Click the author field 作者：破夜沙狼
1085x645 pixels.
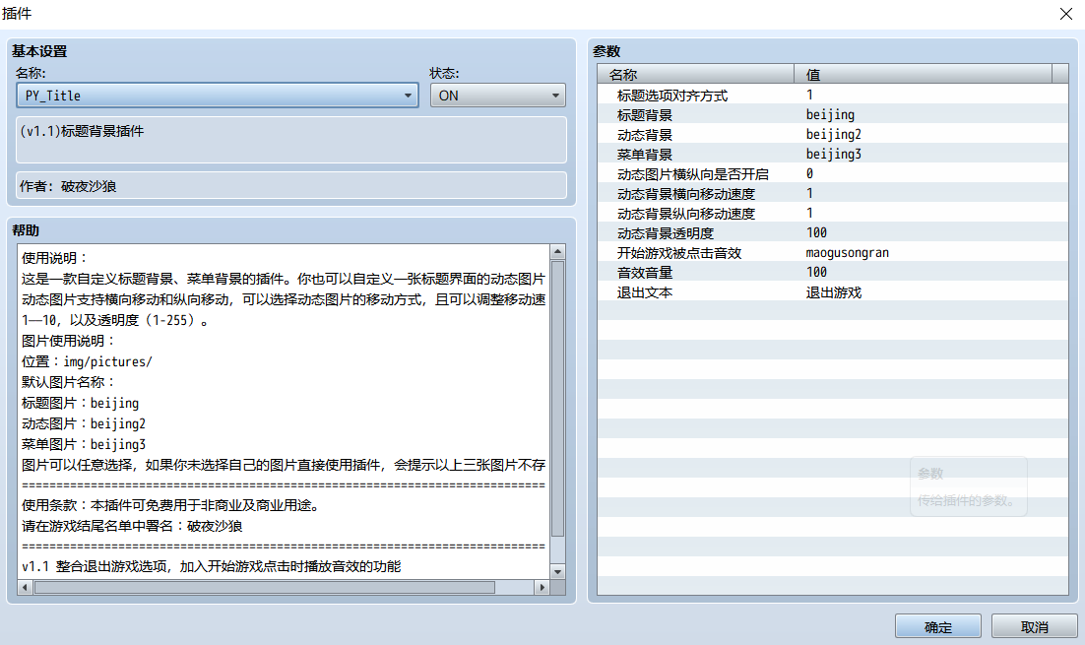click(x=291, y=185)
